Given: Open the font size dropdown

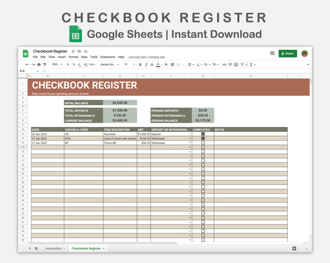Looking at the screenshot, I should pyautogui.click(x=129, y=64).
